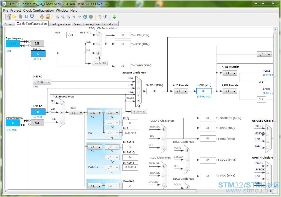Image resolution: width=281 pixels, height=197 pixels.
Task: Switch to the Power Consumption Calculator tab
Action: (x=95, y=24)
